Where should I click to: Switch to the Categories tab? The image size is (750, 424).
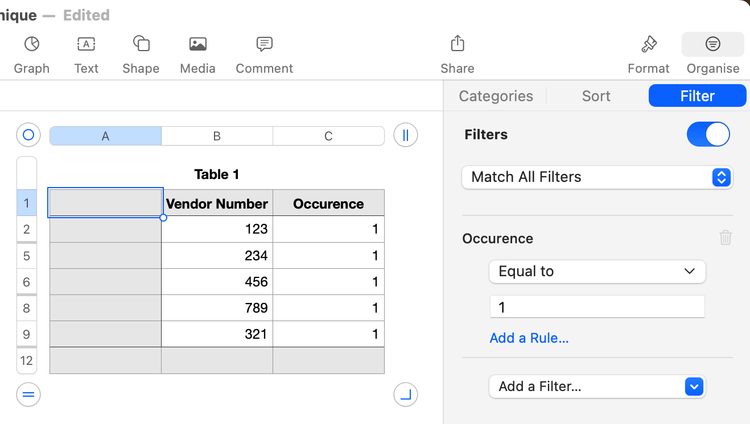(496, 96)
